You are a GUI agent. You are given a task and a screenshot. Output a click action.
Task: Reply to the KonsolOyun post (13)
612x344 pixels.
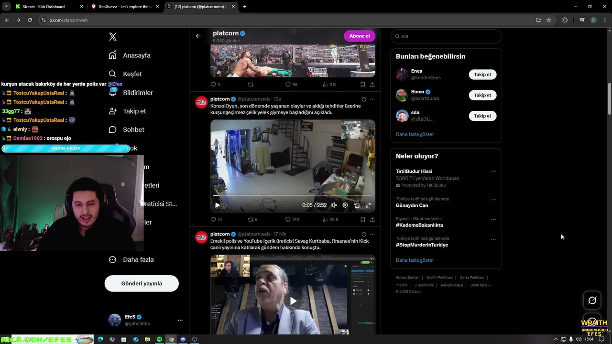click(x=216, y=220)
